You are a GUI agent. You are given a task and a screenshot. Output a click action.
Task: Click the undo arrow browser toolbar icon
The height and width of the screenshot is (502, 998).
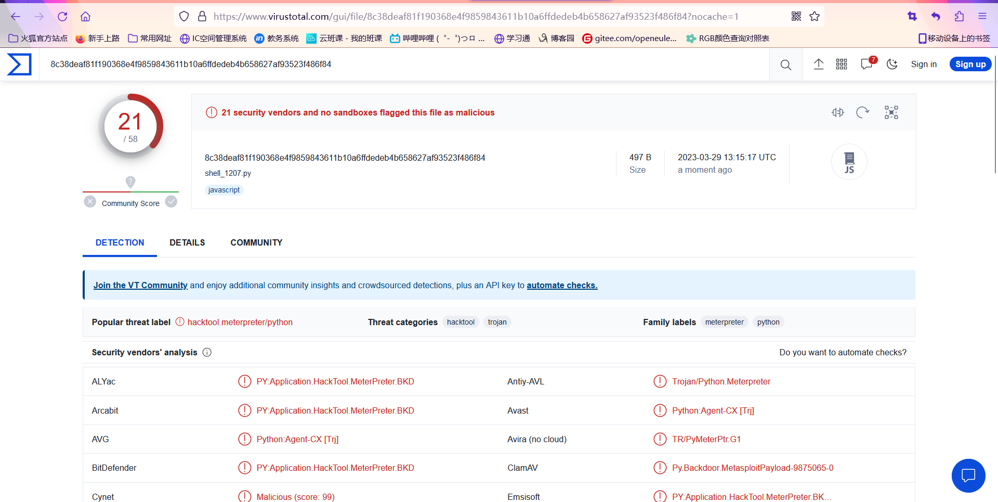point(936,17)
